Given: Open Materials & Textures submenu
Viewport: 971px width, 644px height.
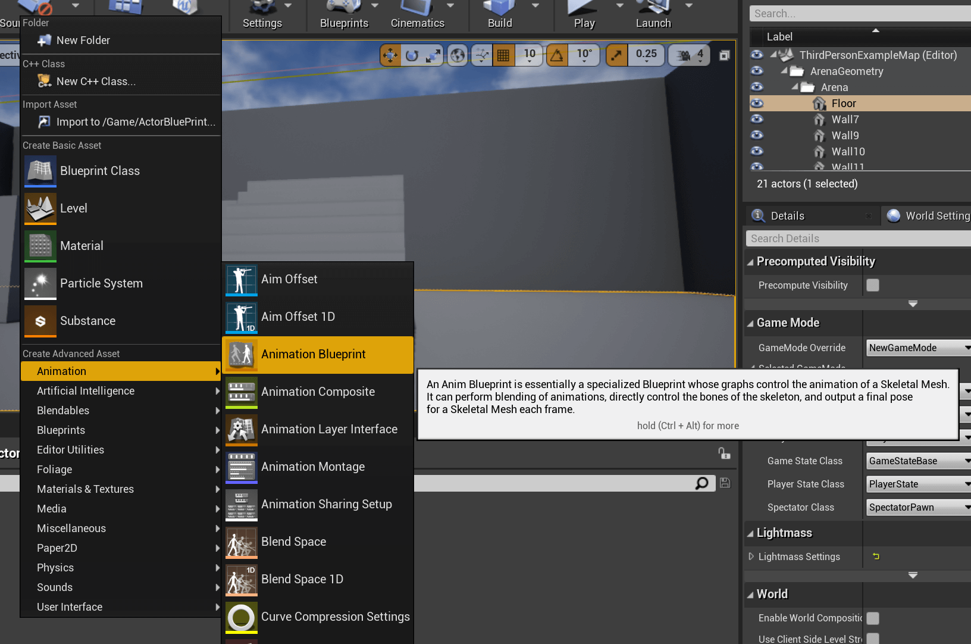Looking at the screenshot, I should 121,489.
